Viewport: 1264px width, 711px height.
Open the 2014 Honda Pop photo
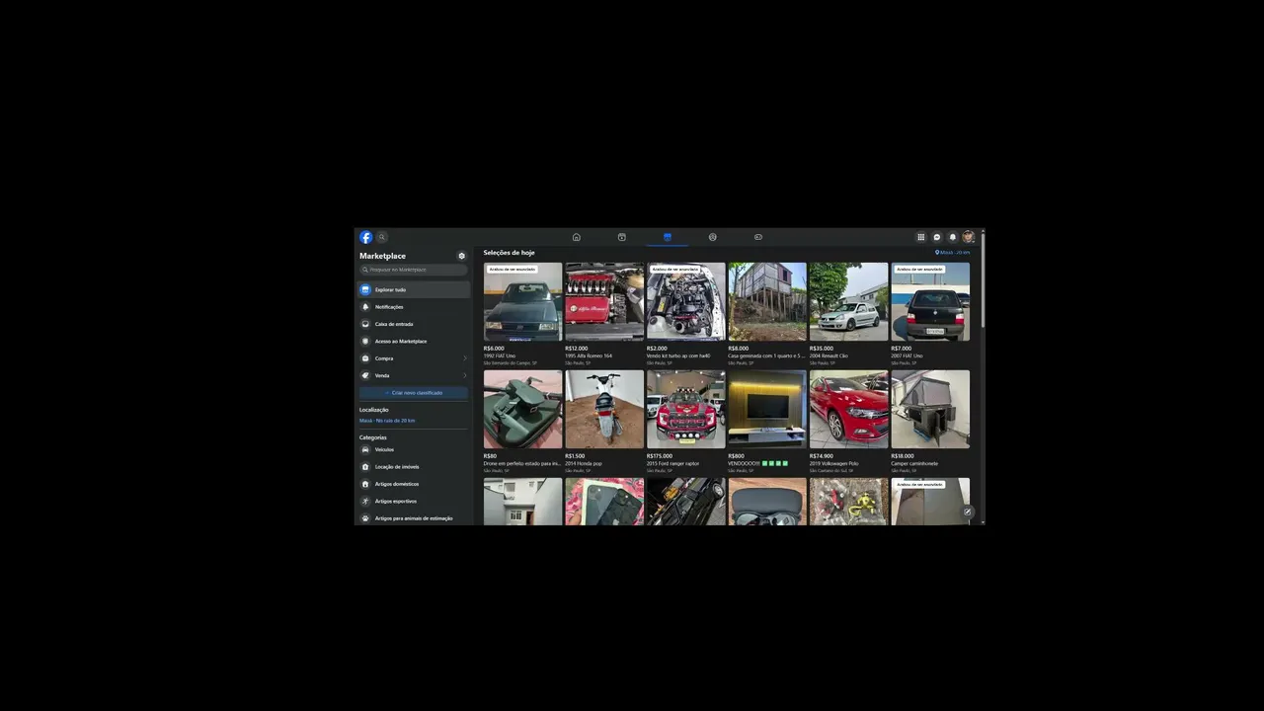tap(604, 409)
